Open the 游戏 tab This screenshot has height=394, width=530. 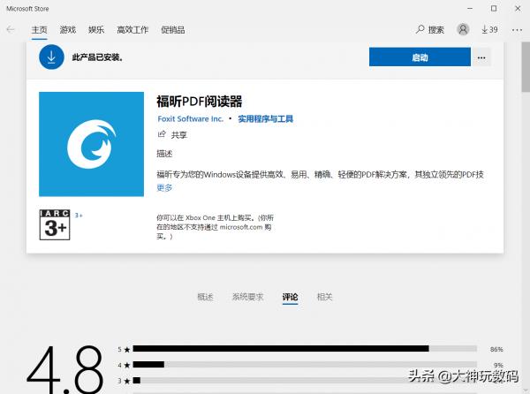pyautogui.click(x=68, y=30)
